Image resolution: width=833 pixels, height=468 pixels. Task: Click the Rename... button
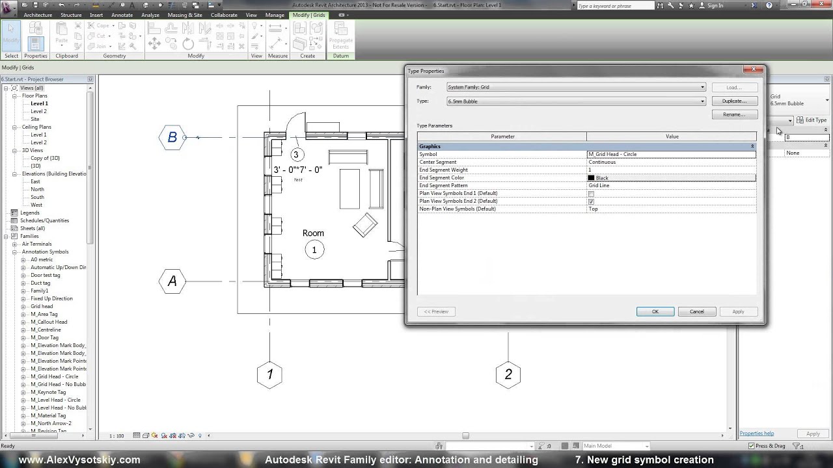point(734,114)
